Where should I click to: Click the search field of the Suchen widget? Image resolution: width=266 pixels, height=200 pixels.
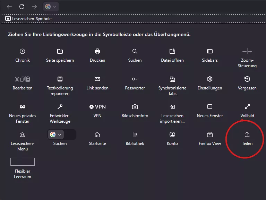tap(70, 134)
